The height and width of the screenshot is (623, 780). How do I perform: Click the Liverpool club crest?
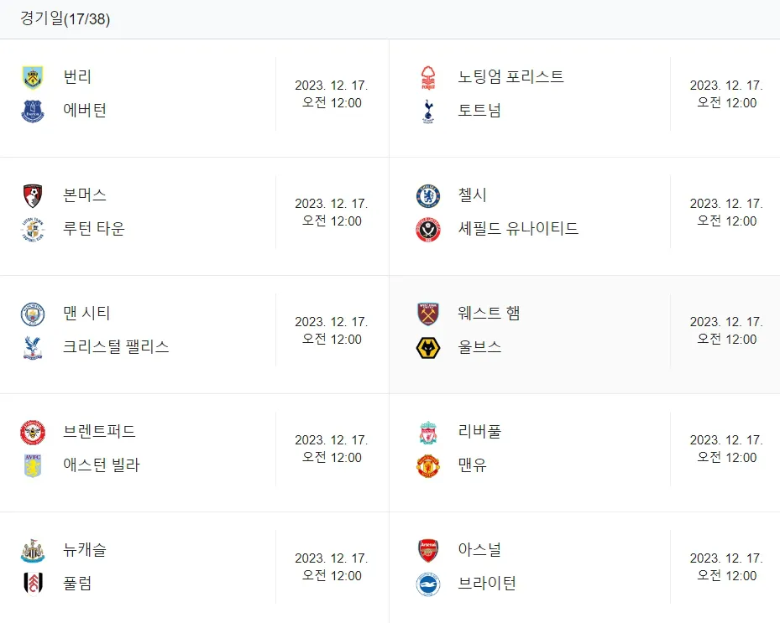coord(428,432)
